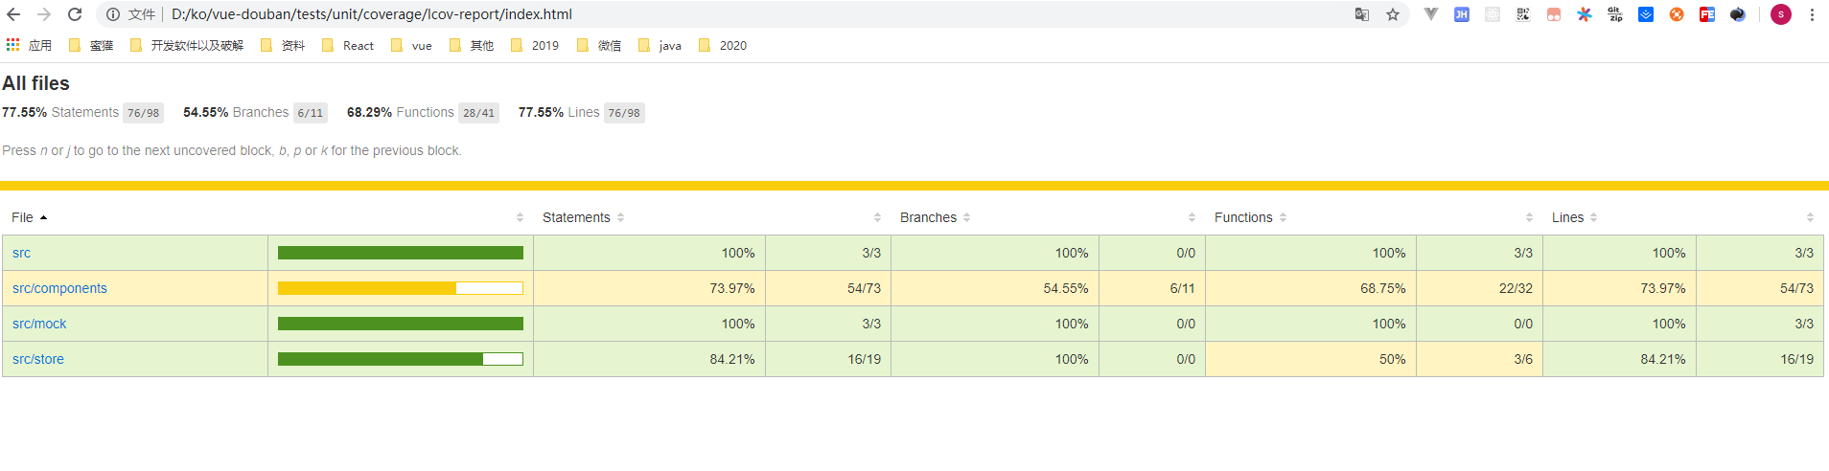
Task: Click the 22/32 functions cell
Action: click(1479, 288)
